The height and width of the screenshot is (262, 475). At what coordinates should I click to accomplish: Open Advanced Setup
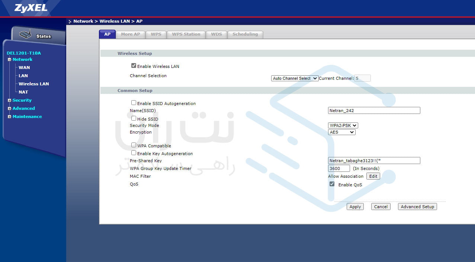[417, 207]
